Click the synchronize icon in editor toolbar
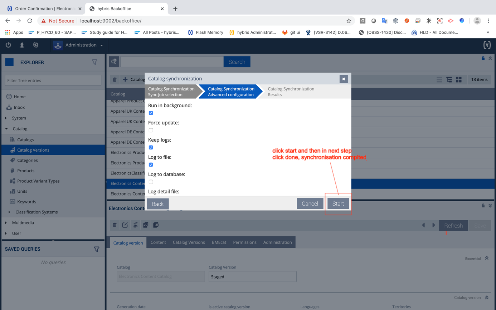The height and width of the screenshot is (310, 496). coord(135,225)
